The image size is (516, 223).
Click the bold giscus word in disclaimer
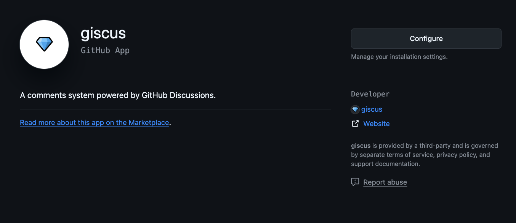[361, 146]
